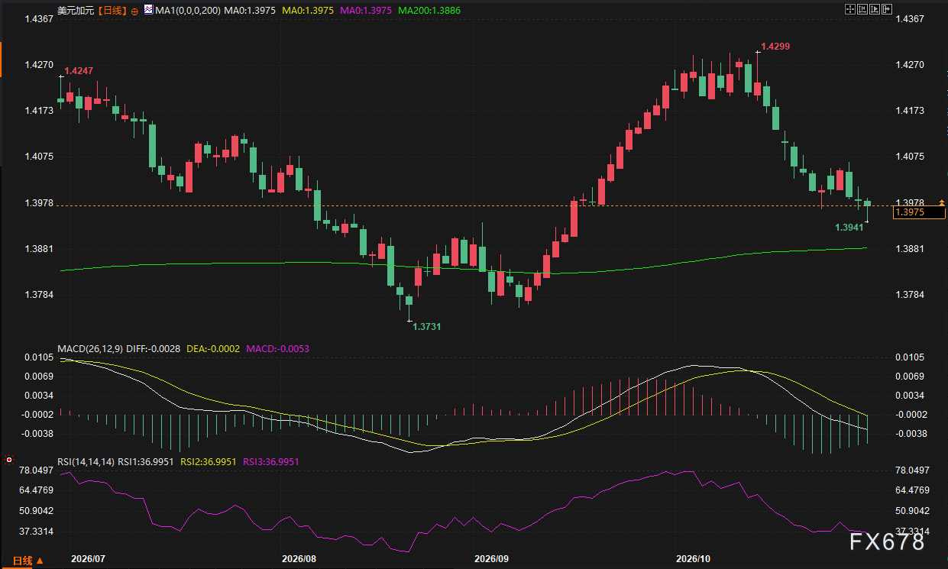Viewport: 948px width, 569px height.
Task: Click the high price label 1.4299
Action: point(775,47)
